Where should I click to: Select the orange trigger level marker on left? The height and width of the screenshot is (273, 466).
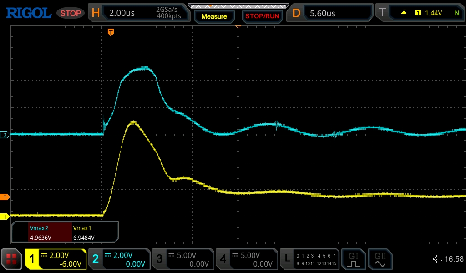[5, 197]
